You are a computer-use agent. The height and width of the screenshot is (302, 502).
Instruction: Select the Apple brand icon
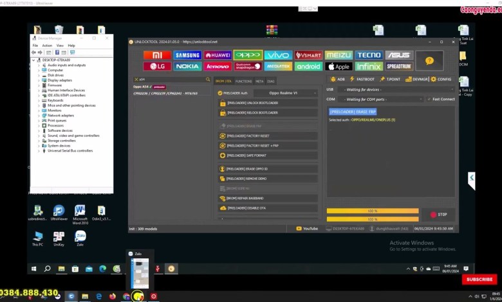(339, 66)
